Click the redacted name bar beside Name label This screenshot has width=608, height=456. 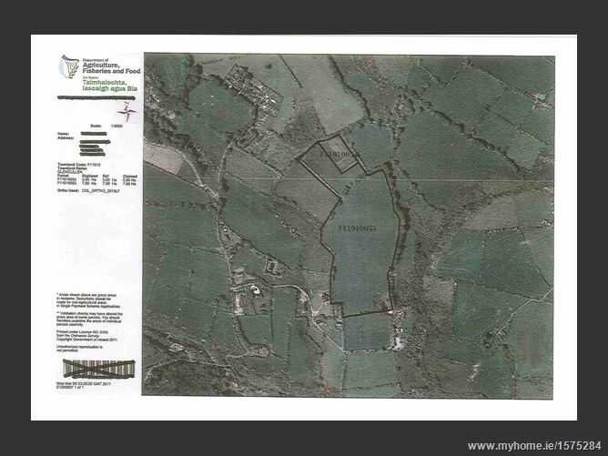click(95, 134)
